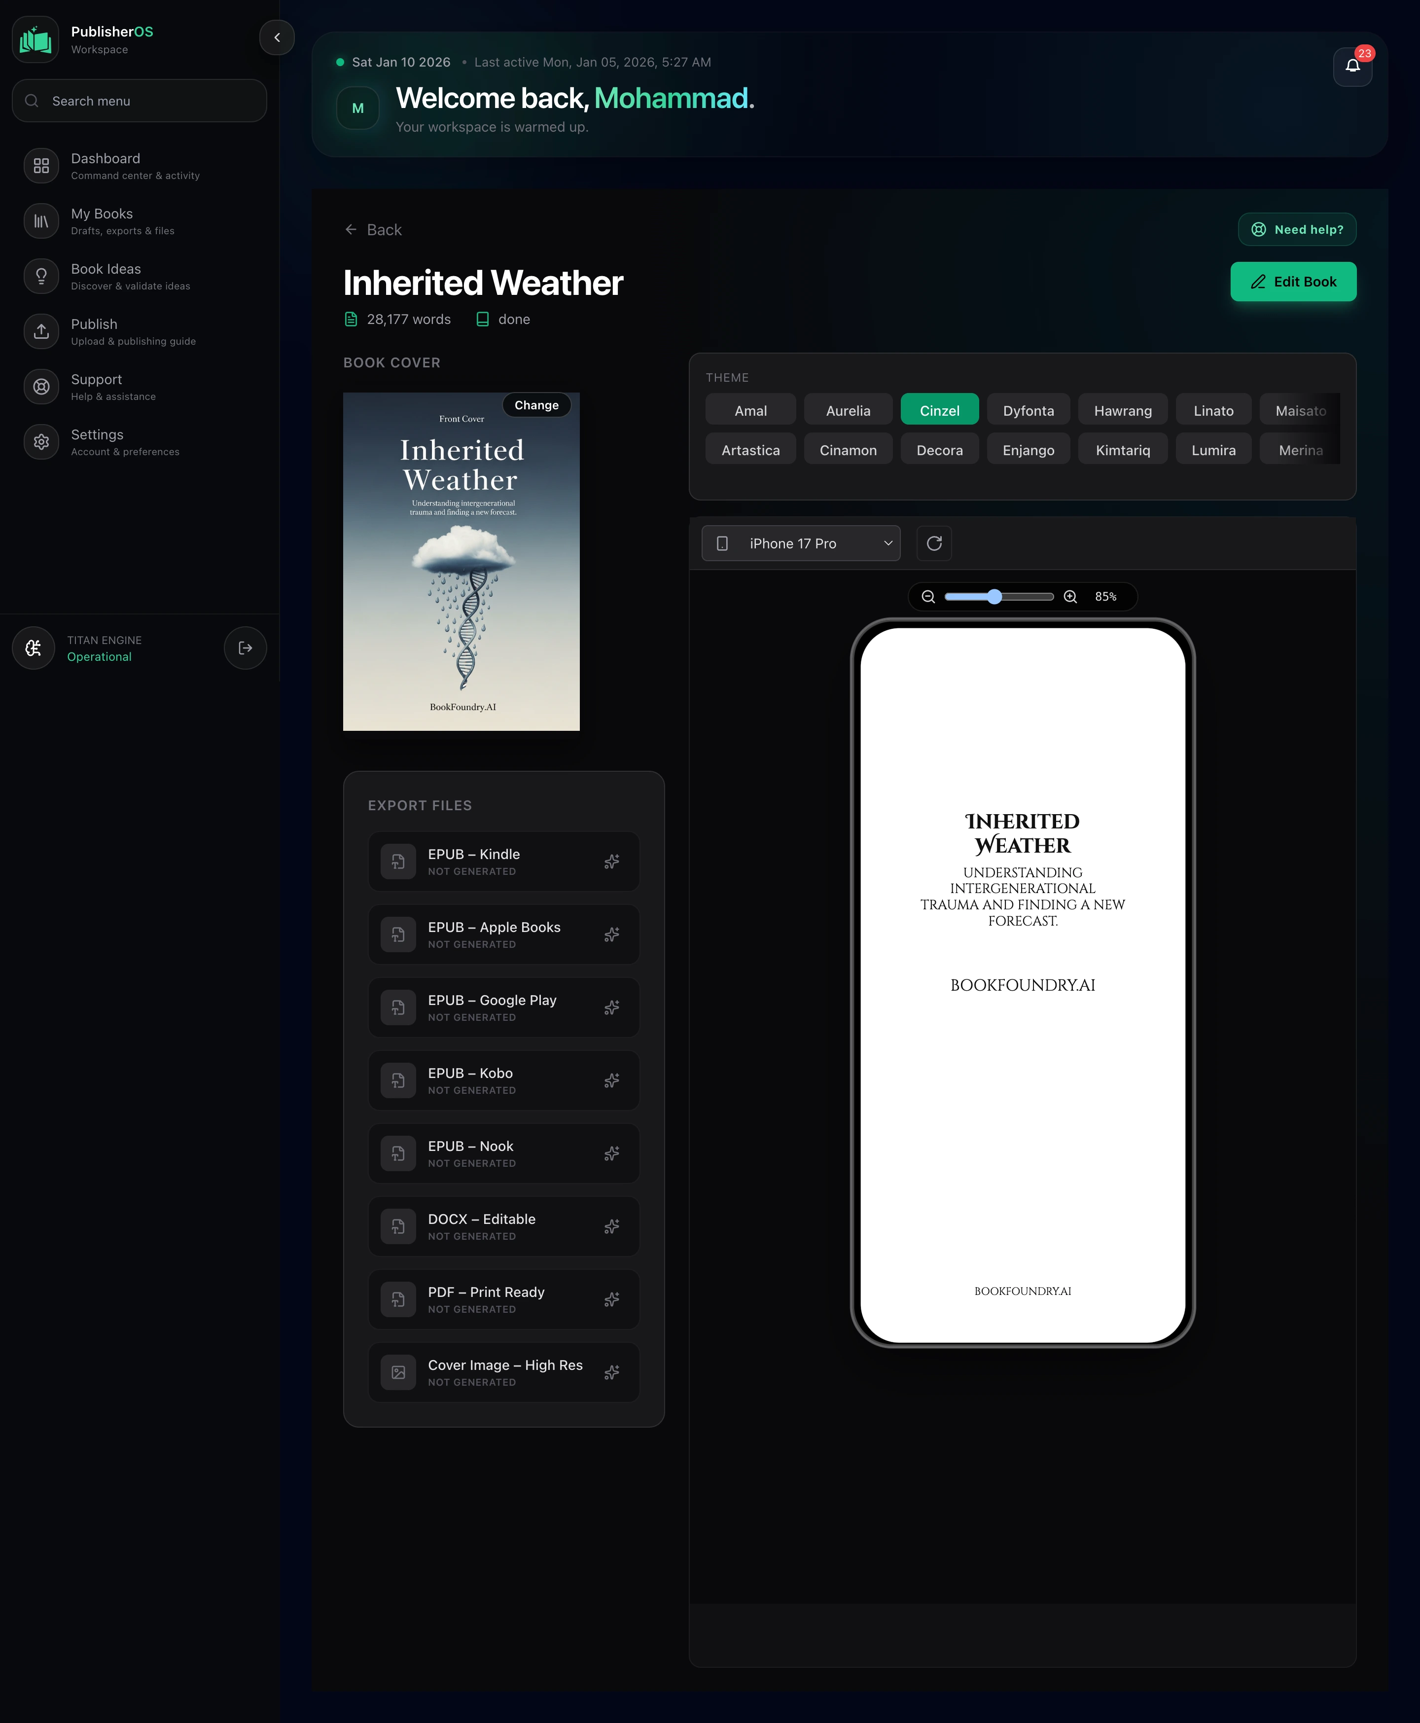Click the zoom-out magnifier in preview
This screenshot has height=1723, width=1420.
tap(927, 596)
